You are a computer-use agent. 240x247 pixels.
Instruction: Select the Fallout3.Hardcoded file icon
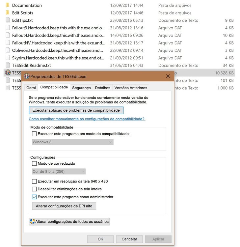click(x=8, y=28)
